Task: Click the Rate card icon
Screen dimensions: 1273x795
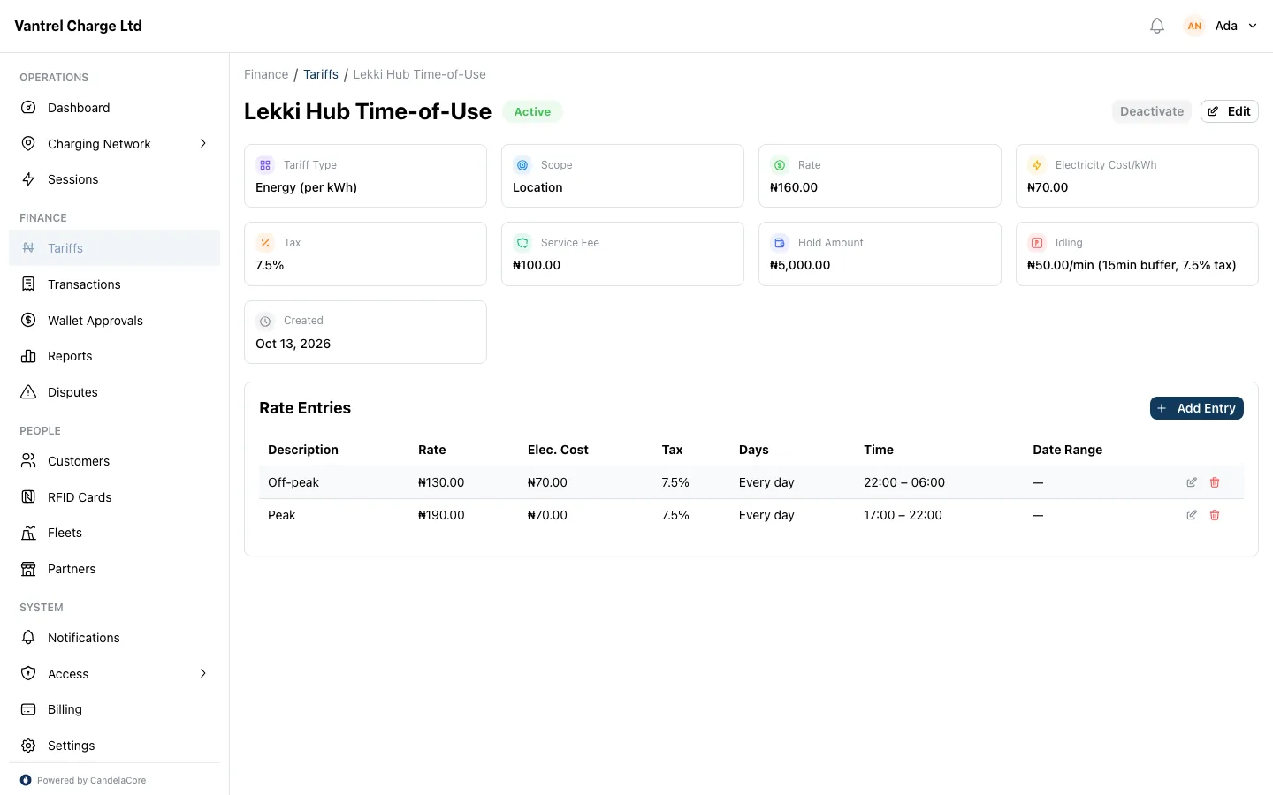Action: tap(780, 165)
